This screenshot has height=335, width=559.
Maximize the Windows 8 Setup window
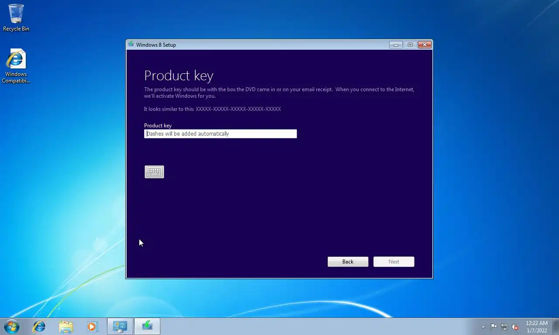click(x=410, y=44)
